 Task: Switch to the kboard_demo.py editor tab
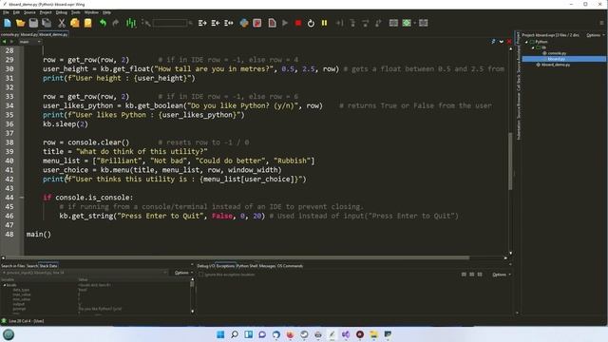pyautogui.click(x=53, y=34)
